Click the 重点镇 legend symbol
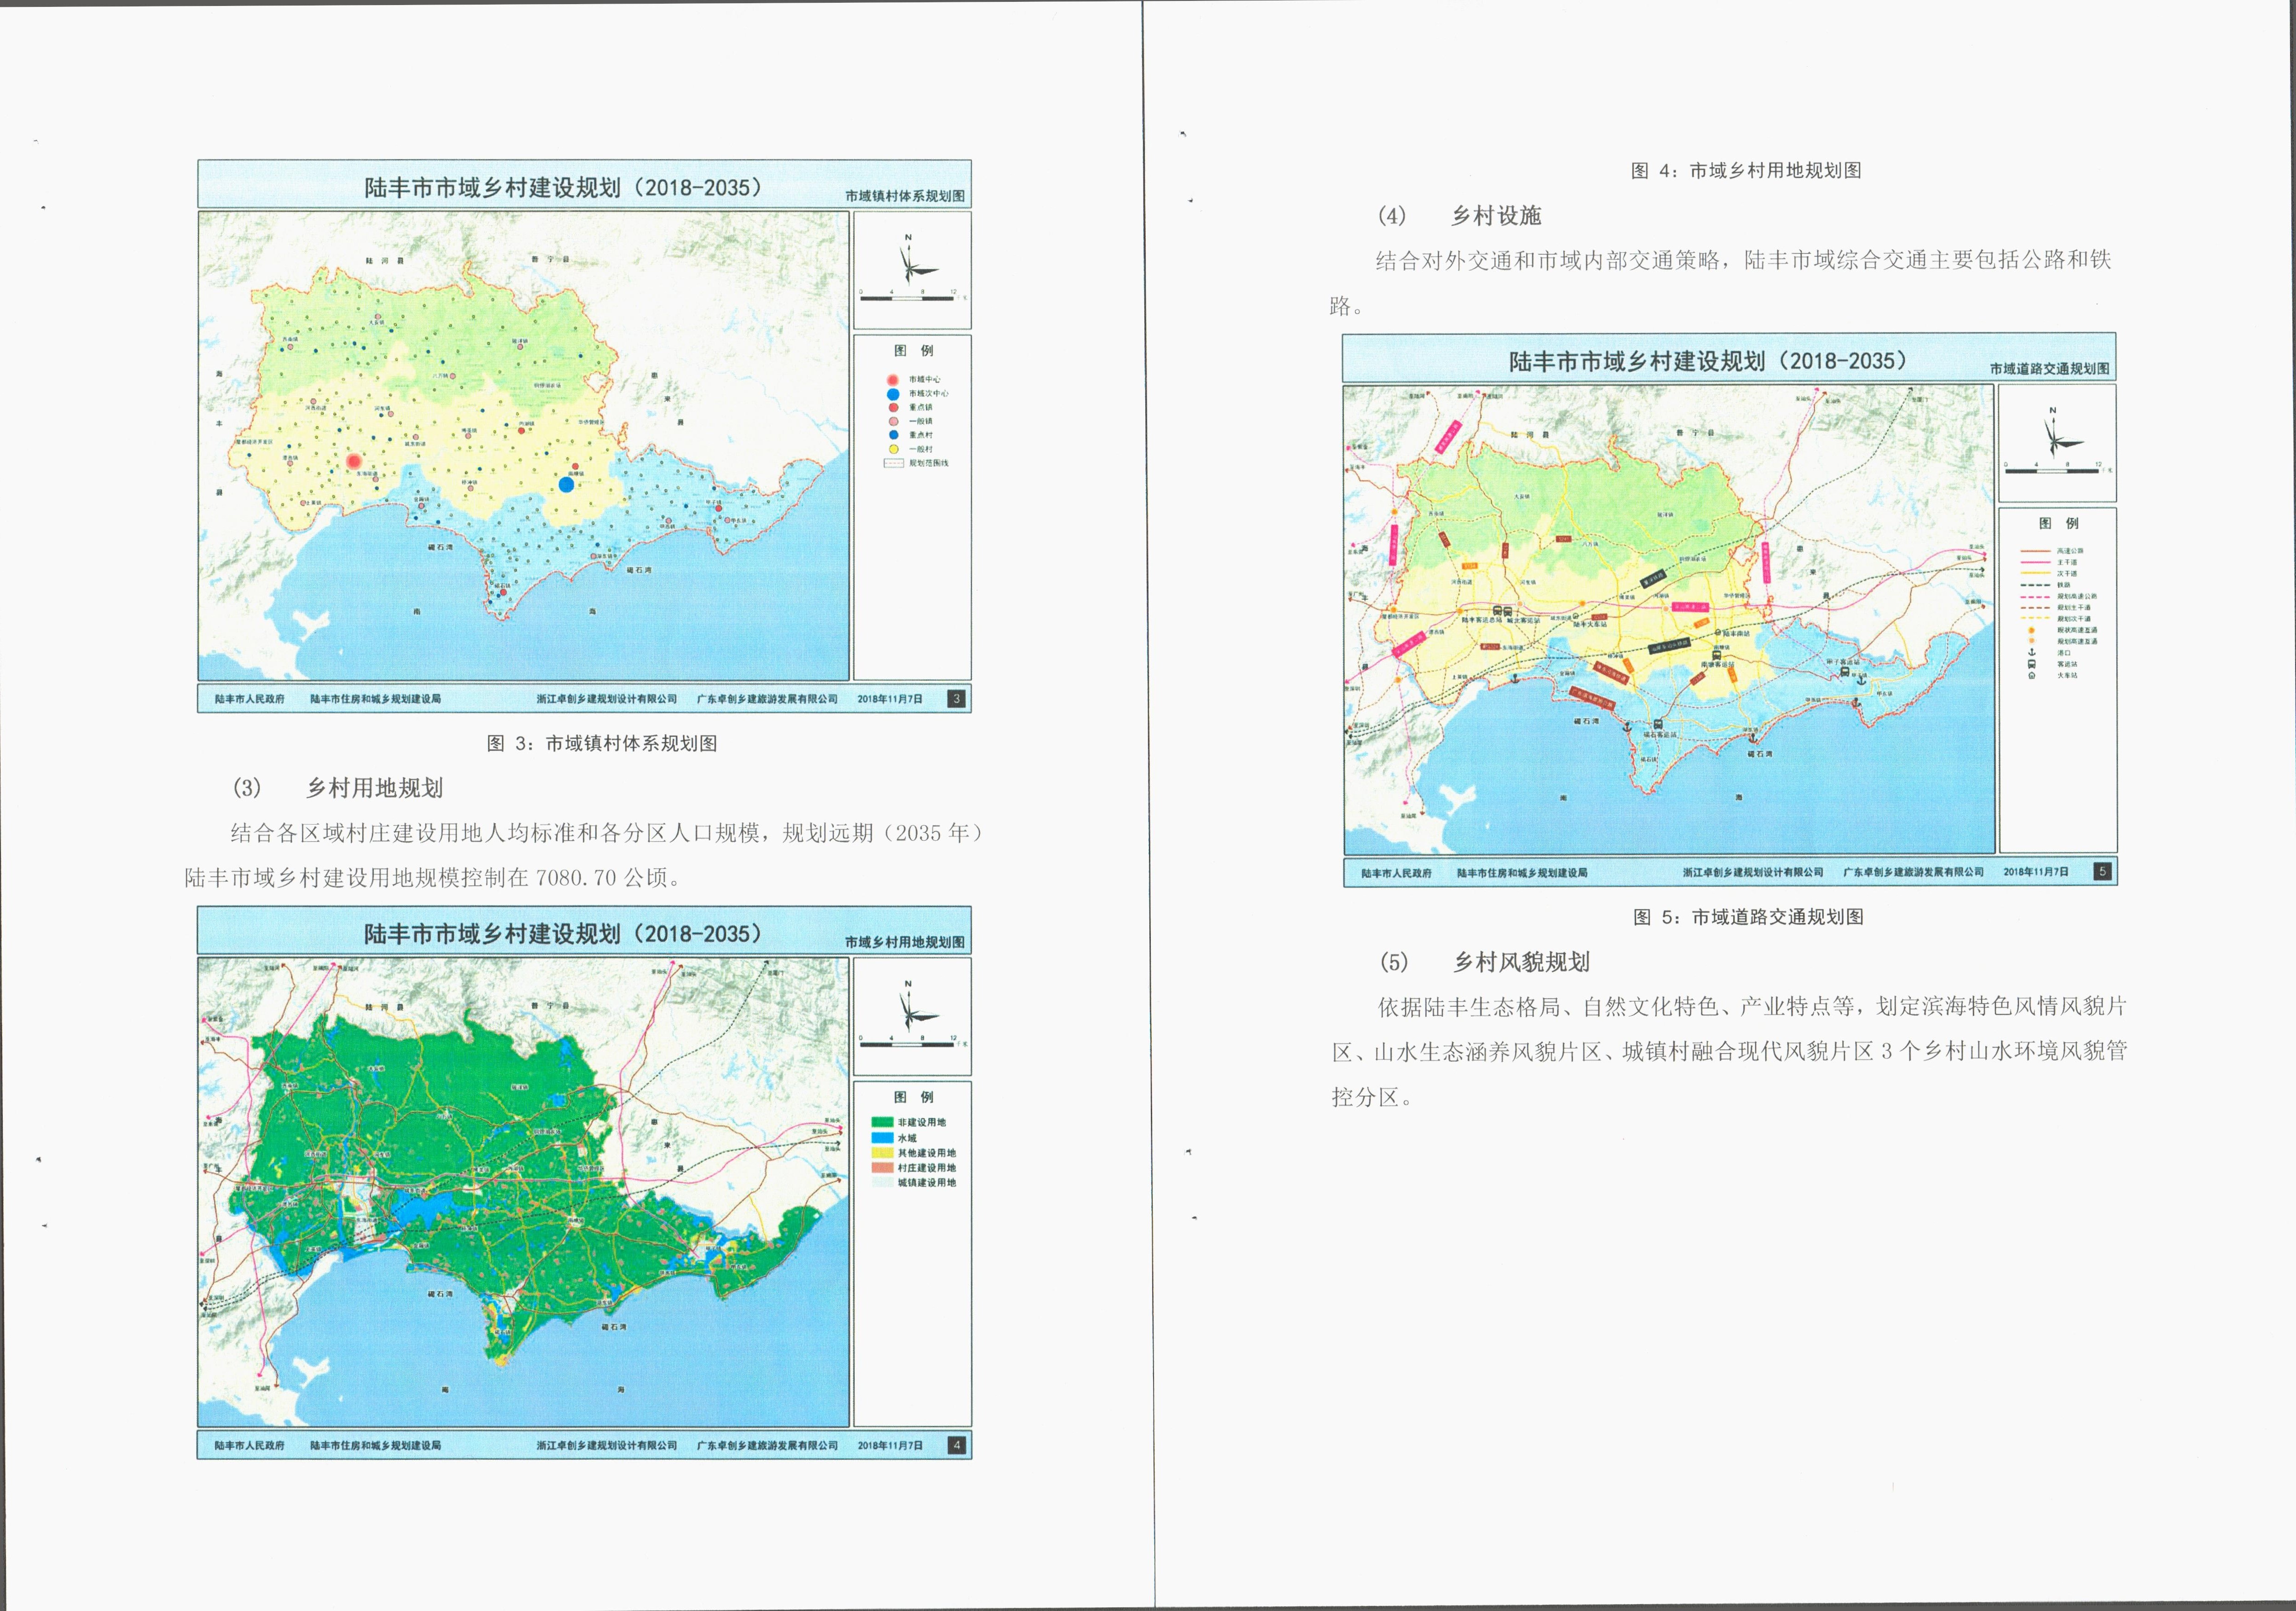 (894, 408)
